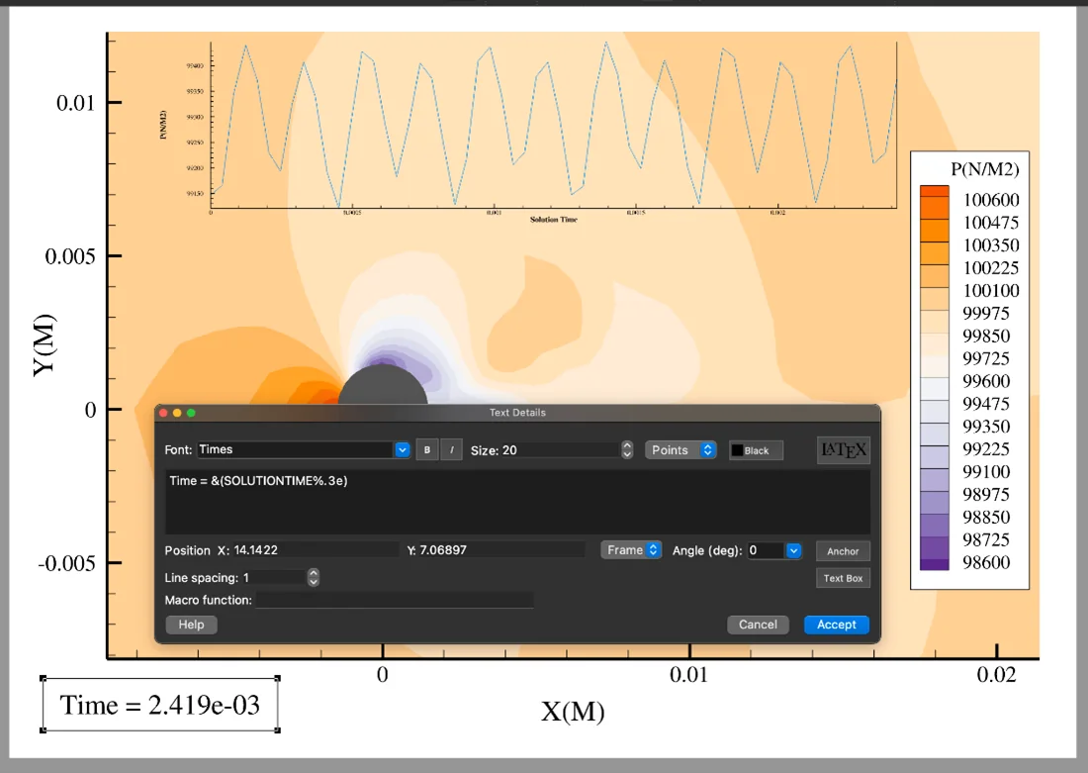
Task: Close the Text Details dialog with the red button
Action: [x=164, y=413]
